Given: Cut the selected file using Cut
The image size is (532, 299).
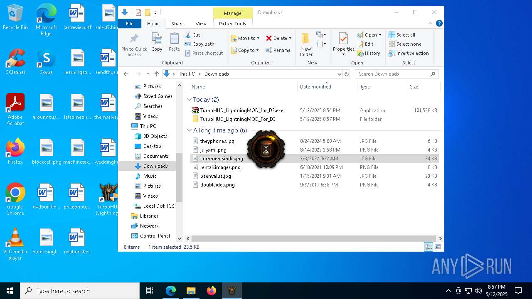Looking at the screenshot, I should (x=192, y=35).
